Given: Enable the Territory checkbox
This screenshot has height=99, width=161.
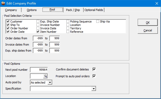Looking at the screenshot, I should [x=68, y=28].
